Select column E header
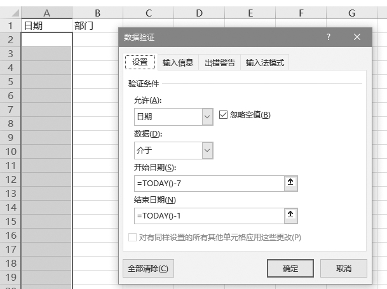Viewport: 387px width, 289px height. pyautogui.click(x=250, y=13)
